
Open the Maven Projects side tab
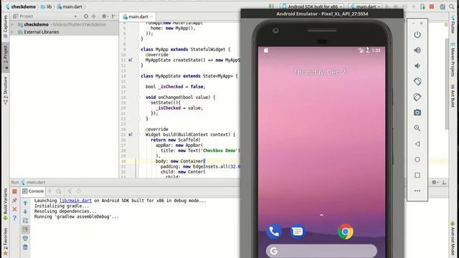pos(453,59)
